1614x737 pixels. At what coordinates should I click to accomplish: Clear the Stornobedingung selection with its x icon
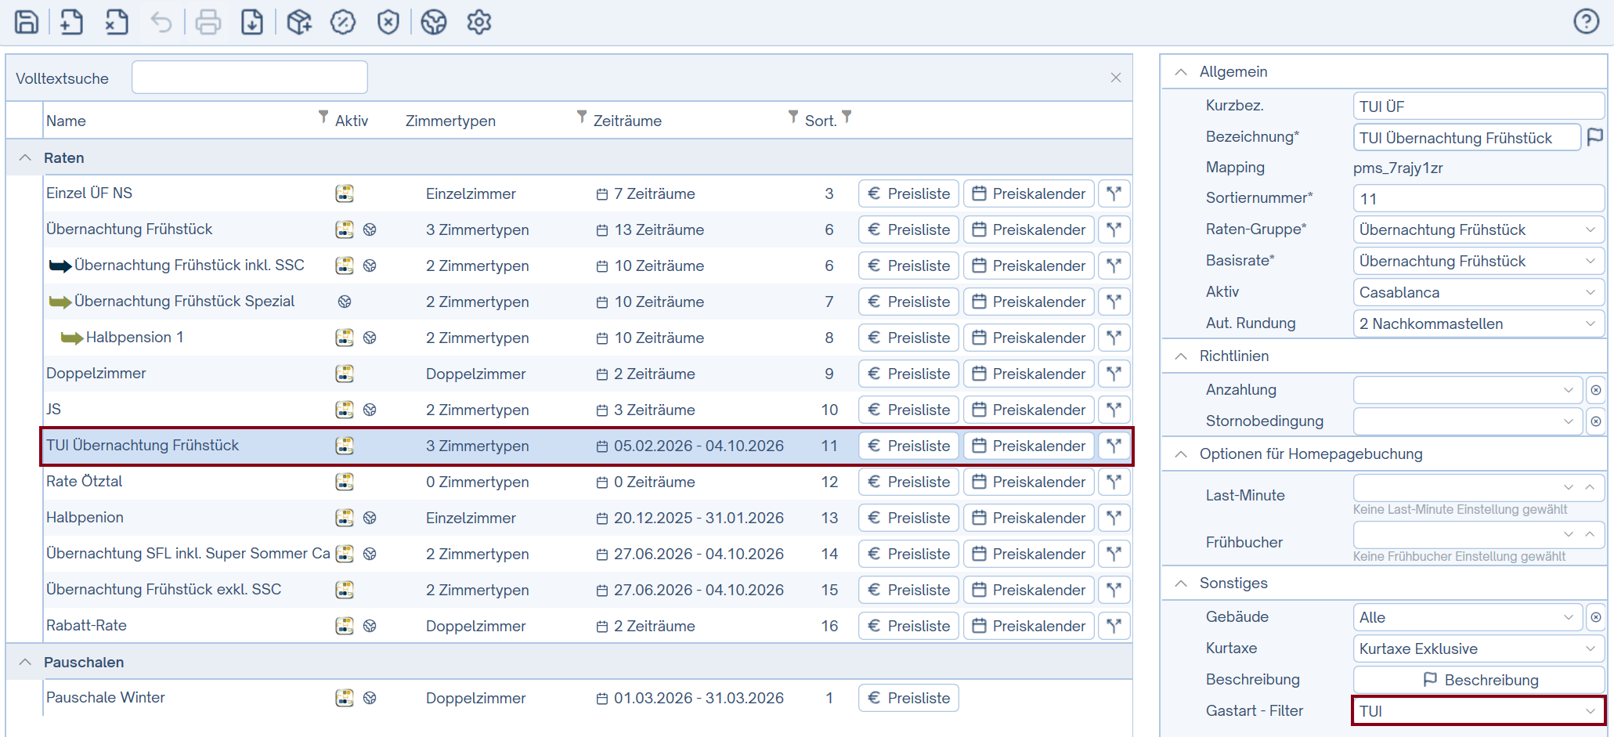(x=1596, y=421)
